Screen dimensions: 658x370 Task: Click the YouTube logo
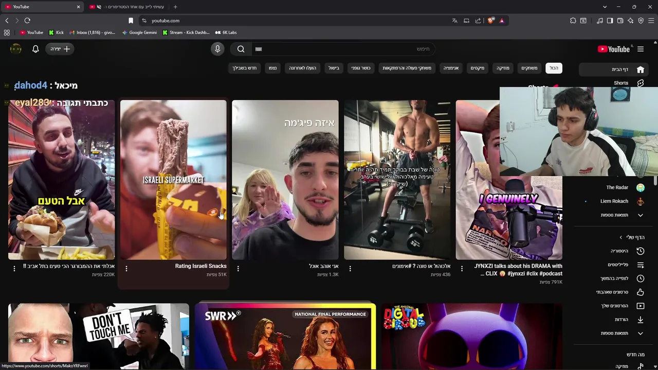pyautogui.click(x=614, y=49)
